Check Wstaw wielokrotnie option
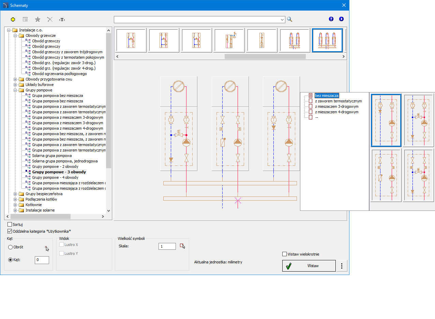This screenshot has height=319, width=435. [285, 254]
